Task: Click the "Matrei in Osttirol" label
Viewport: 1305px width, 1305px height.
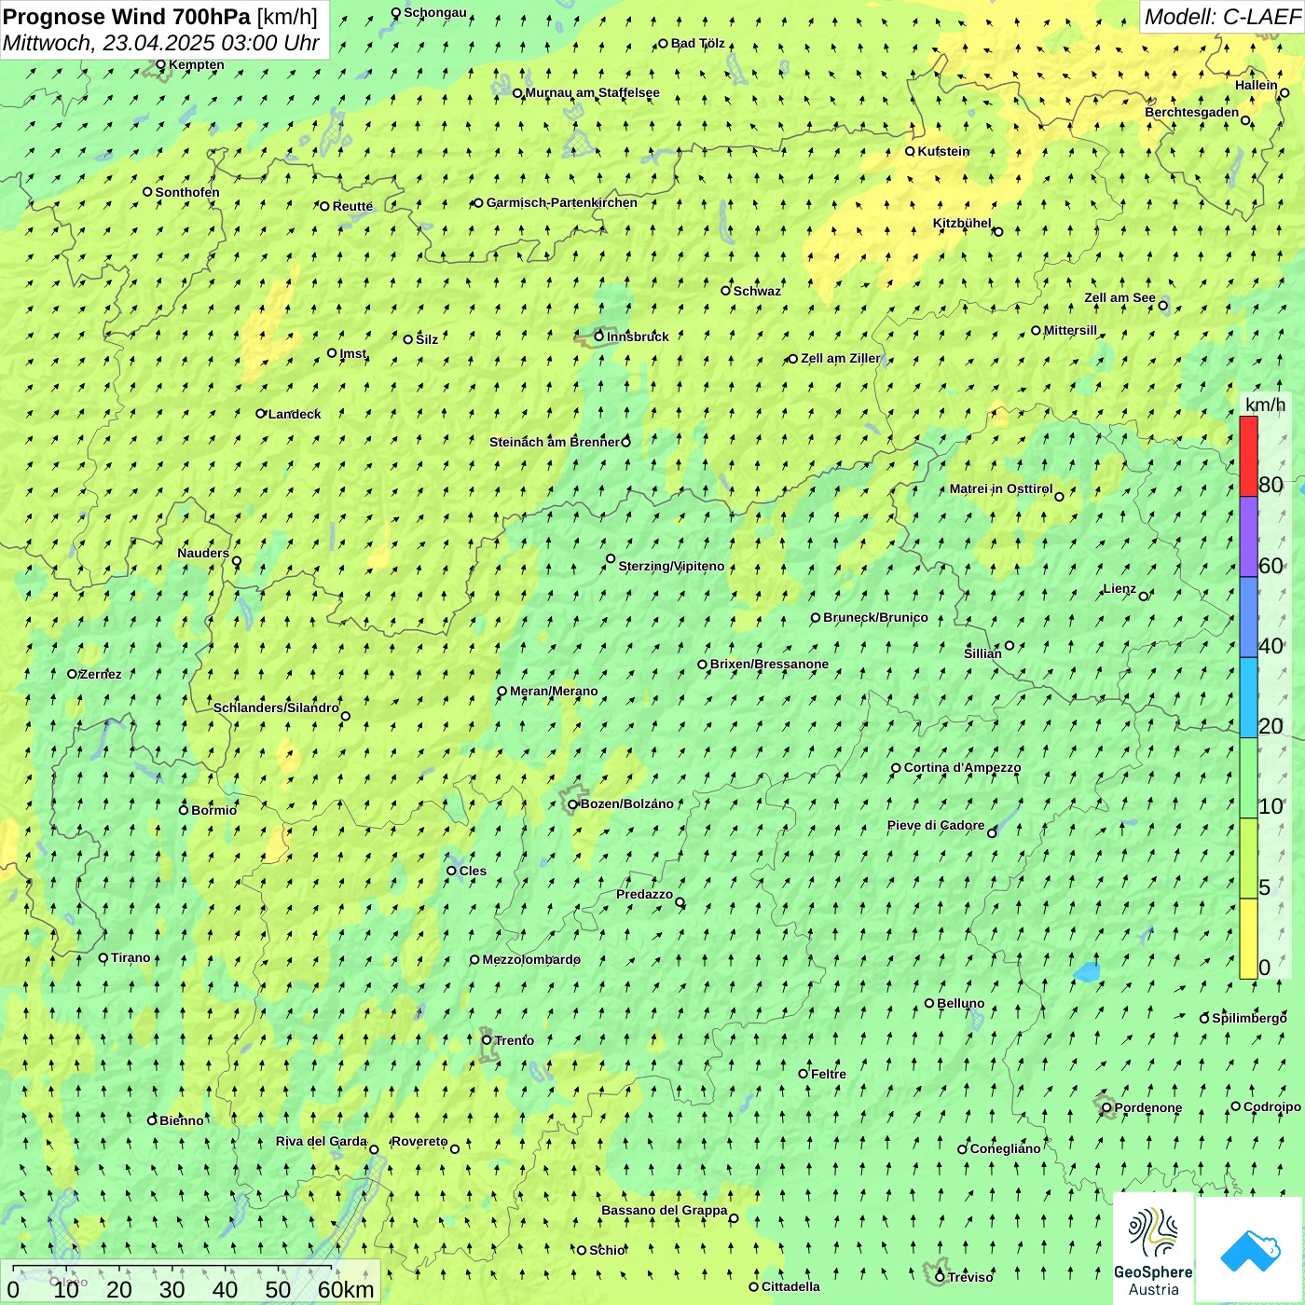Action: pyautogui.click(x=1001, y=489)
